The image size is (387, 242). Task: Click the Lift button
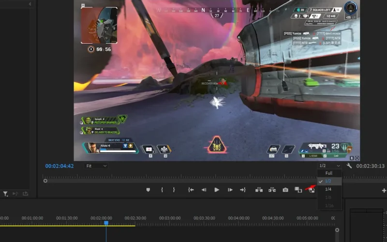[259, 190]
